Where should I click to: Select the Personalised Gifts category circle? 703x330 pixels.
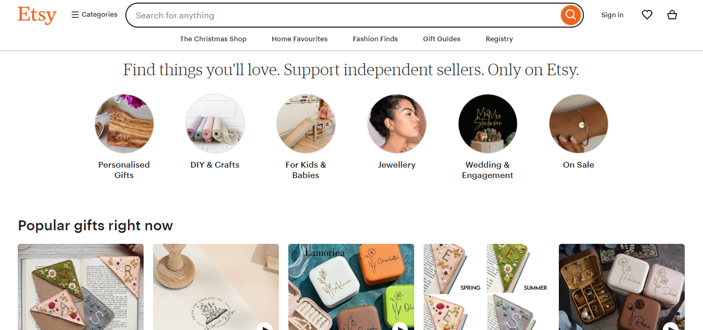tap(124, 124)
